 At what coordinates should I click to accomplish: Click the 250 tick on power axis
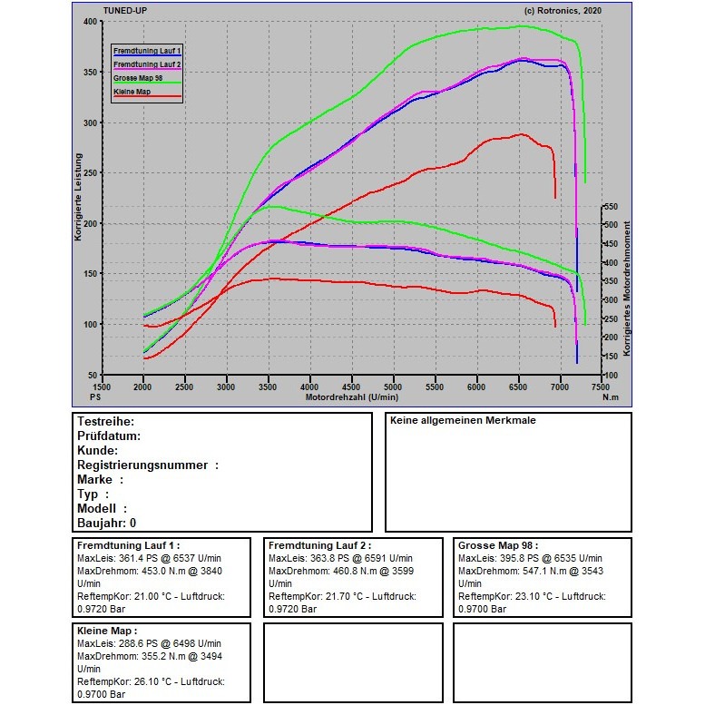click(x=90, y=172)
